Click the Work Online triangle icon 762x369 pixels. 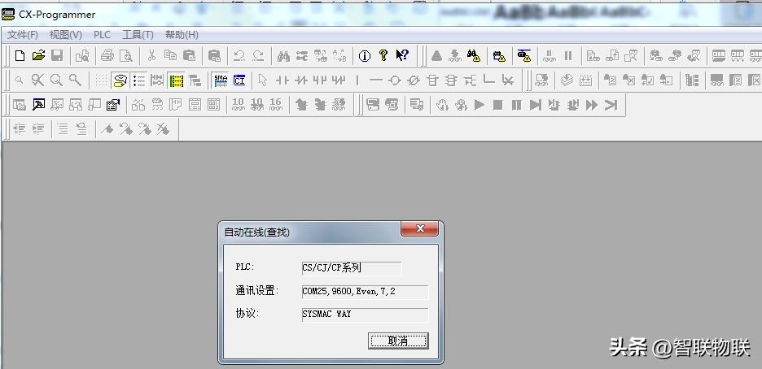(436, 56)
